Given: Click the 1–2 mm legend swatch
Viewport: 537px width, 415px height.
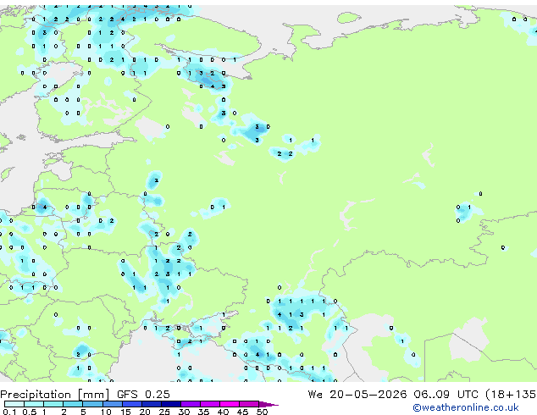Looking at the screenshot, I should [53, 404].
